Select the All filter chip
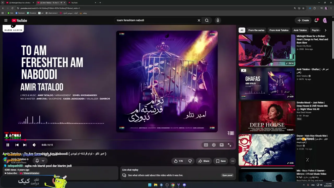 tap(242, 30)
